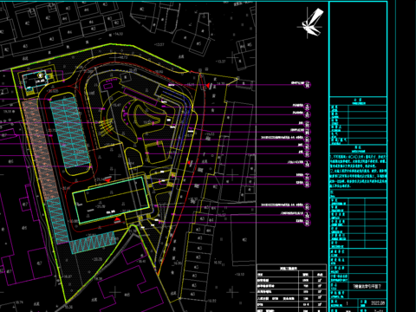
Task: Click the 2022.08 date in the title block
Action: (x=378, y=303)
